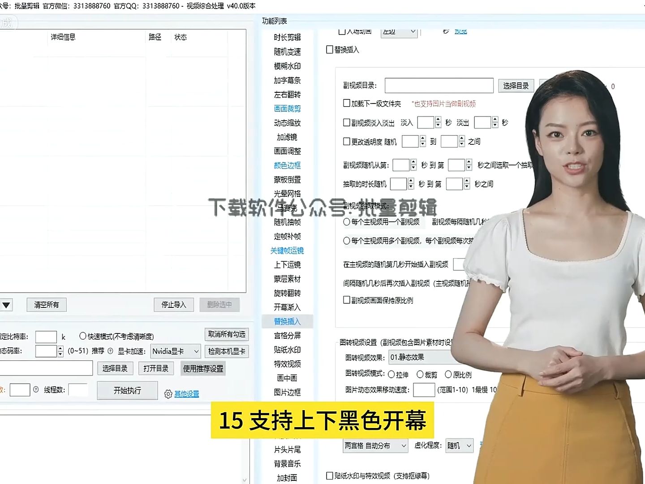The height and width of the screenshot is (484, 645).
Task: Open 其他设置 via the gear icon
Action: (168, 393)
